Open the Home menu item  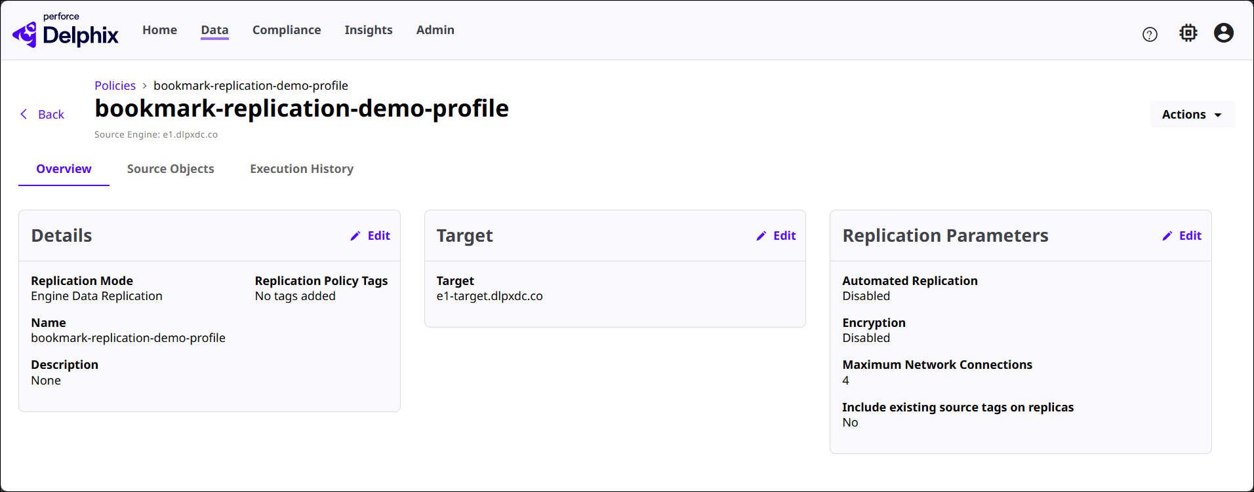click(159, 30)
